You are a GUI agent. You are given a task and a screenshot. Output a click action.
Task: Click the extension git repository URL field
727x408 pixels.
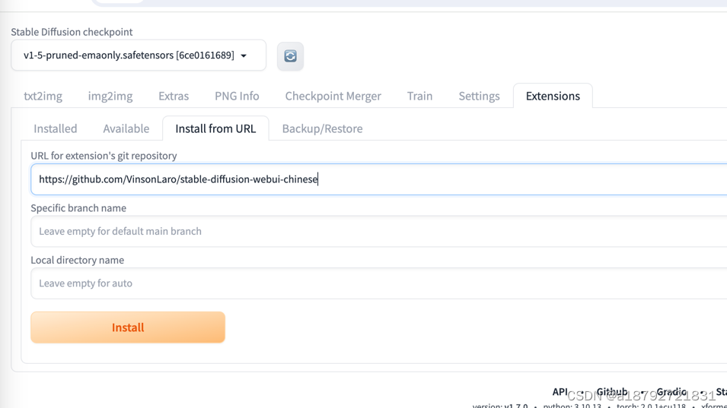pos(379,179)
